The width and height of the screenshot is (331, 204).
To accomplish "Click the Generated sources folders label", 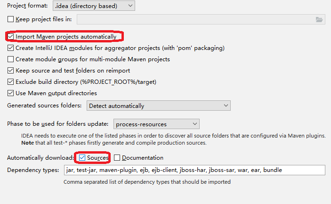I will (45, 106).
